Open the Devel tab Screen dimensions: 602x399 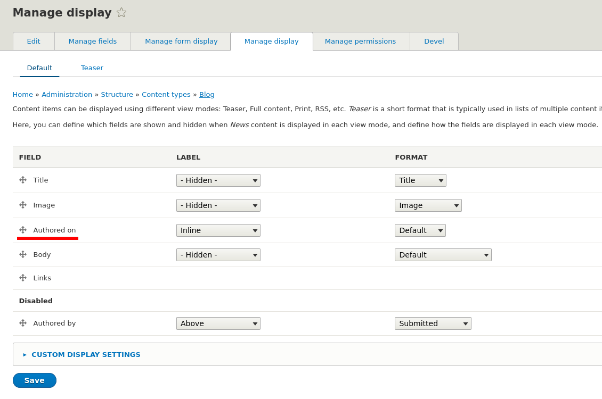[434, 41]
